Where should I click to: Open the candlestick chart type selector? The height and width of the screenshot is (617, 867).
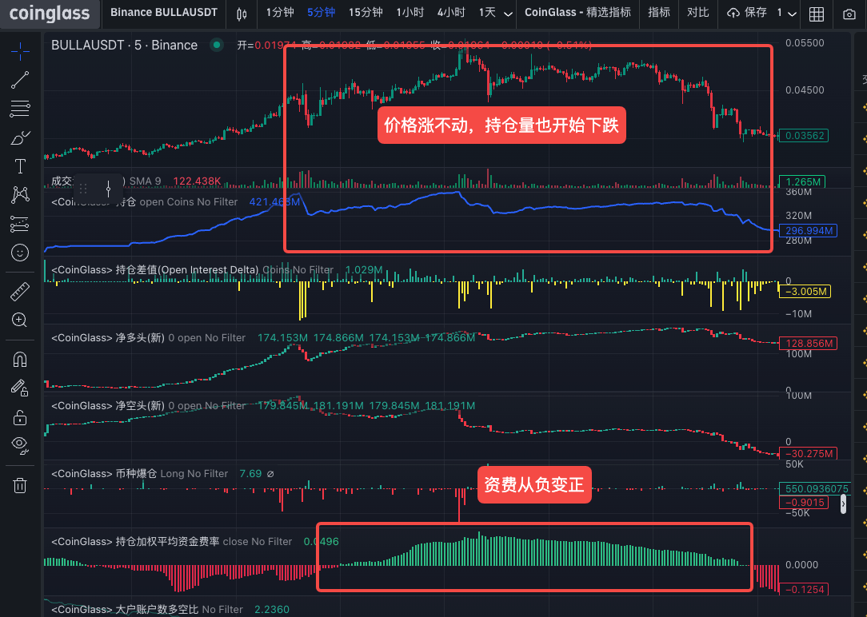[x=242, y=14]
